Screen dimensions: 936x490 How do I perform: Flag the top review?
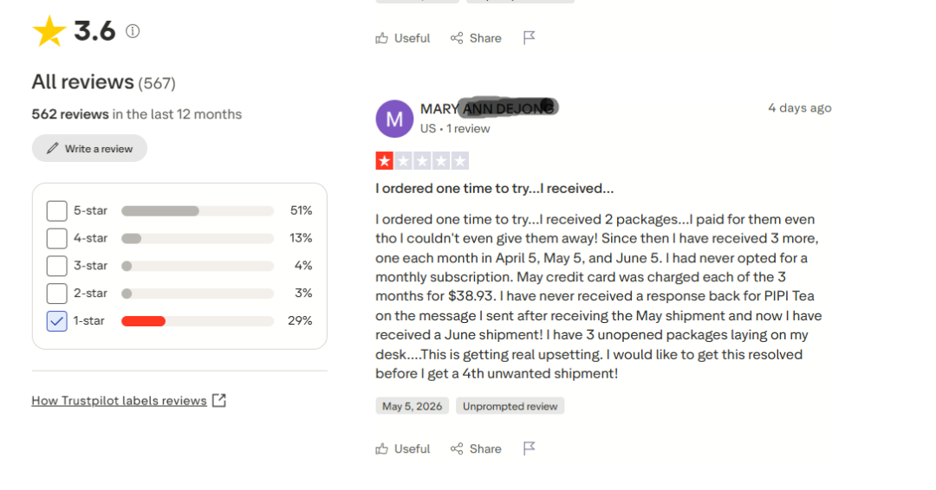tap(529, 38)
